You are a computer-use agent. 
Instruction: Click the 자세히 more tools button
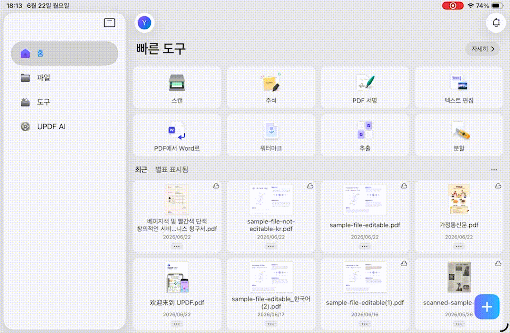tap(483, 49)
